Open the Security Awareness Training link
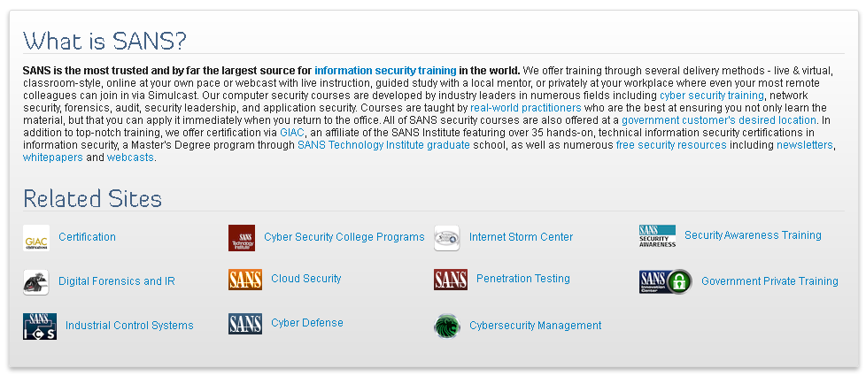The width and height of the screenshot is (866, 384). (753, 235)
